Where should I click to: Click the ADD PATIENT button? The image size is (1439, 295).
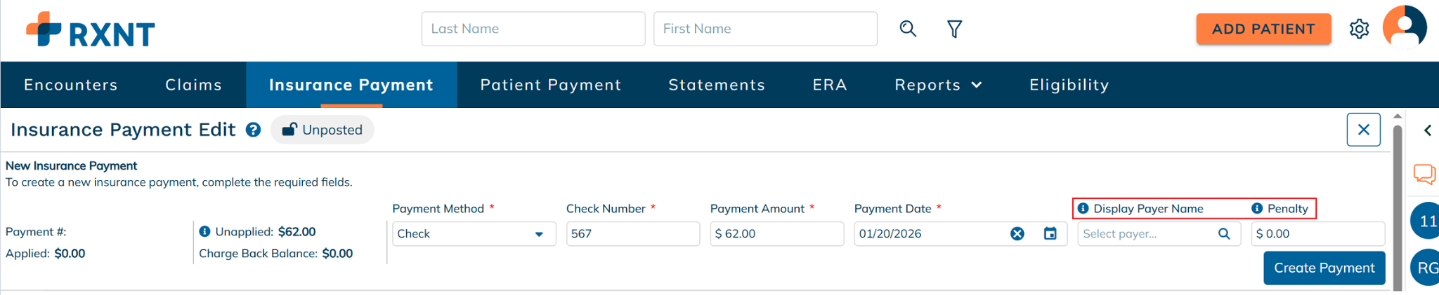(1263, 29)
